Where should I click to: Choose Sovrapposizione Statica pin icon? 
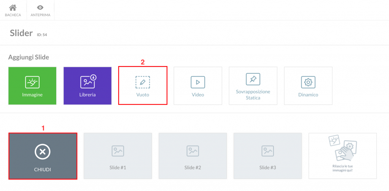pos(253,79)
